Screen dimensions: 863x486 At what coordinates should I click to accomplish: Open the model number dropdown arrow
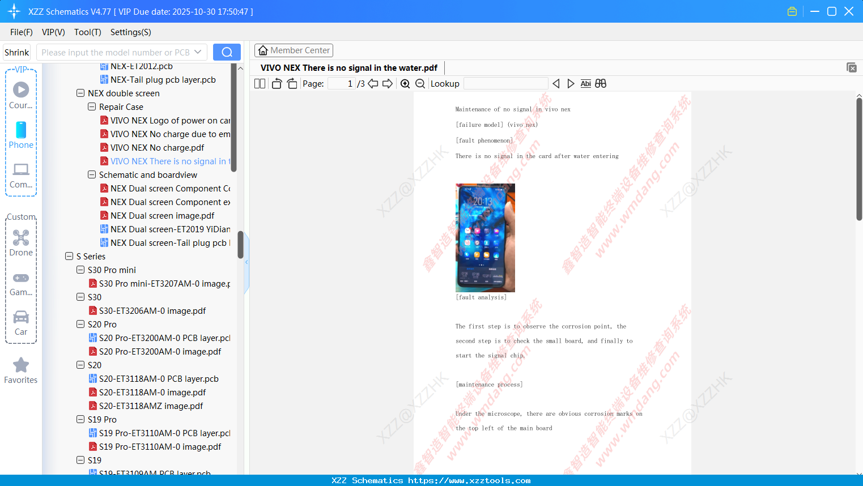(x=198, y=52)
